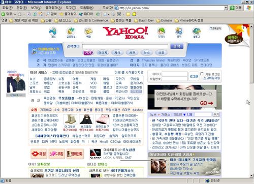Open the 전시회 & Conference links folder
This screenshot has height=184, width=254.
[x=91, y=20]
